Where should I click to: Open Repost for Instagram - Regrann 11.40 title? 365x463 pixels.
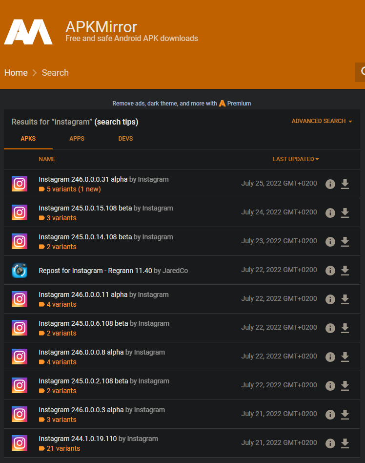pyautogui.click(x=95, y=271)
